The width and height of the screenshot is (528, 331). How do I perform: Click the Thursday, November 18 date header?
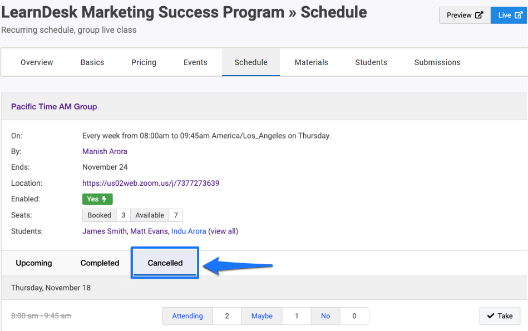coord(51,288)
